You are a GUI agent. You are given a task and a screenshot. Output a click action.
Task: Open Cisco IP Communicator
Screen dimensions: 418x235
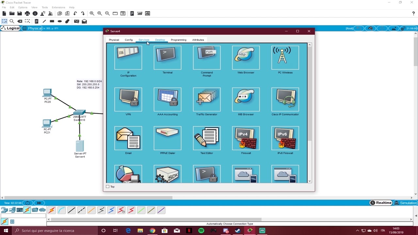coord(285,99)
